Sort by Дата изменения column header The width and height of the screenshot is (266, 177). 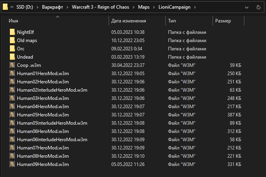(x=129, y=21)
